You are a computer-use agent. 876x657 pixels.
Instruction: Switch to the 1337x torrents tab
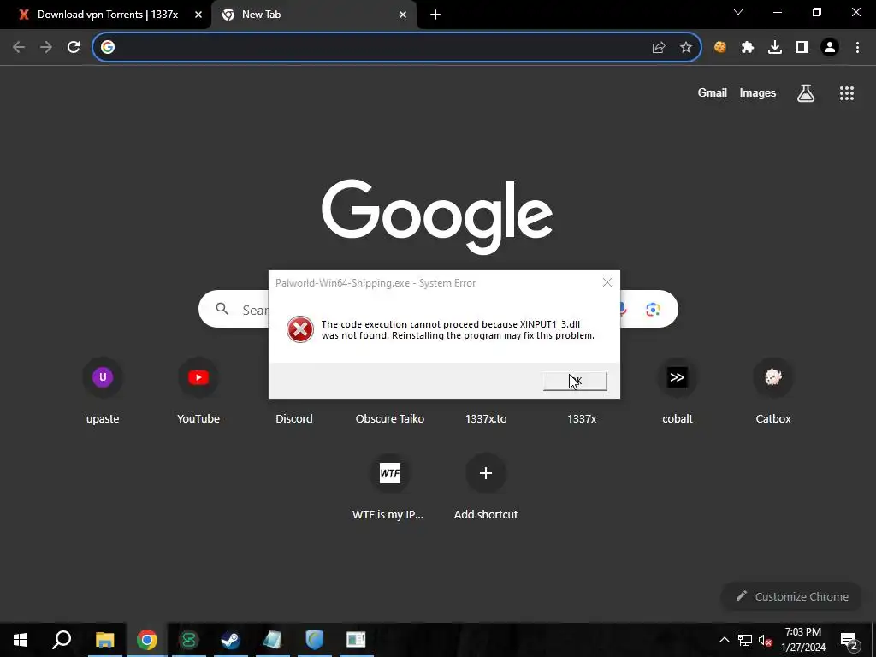106,15
